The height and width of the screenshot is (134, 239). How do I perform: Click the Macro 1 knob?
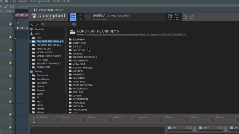pos(58,119)
